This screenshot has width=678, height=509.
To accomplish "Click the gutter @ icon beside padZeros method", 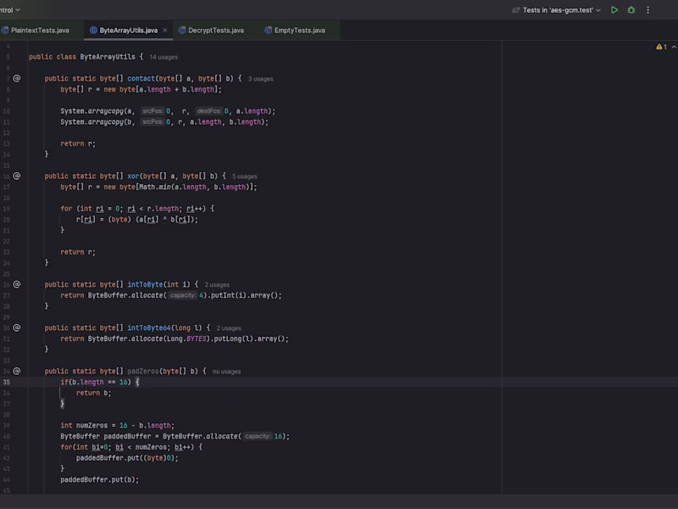I will 16,371.
